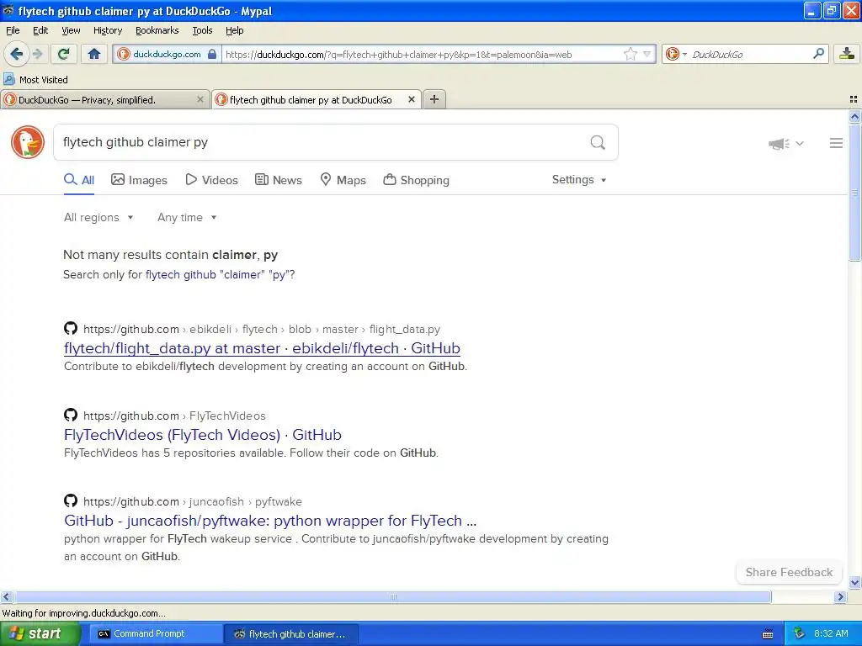
Task: Open the Help menu
Action: point(235,30)
